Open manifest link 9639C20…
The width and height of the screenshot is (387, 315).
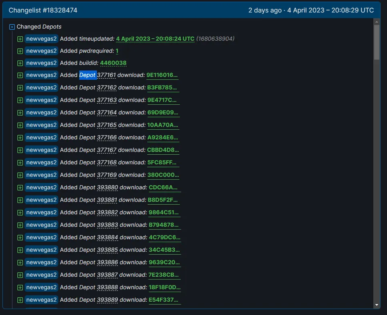click(165, 262)
